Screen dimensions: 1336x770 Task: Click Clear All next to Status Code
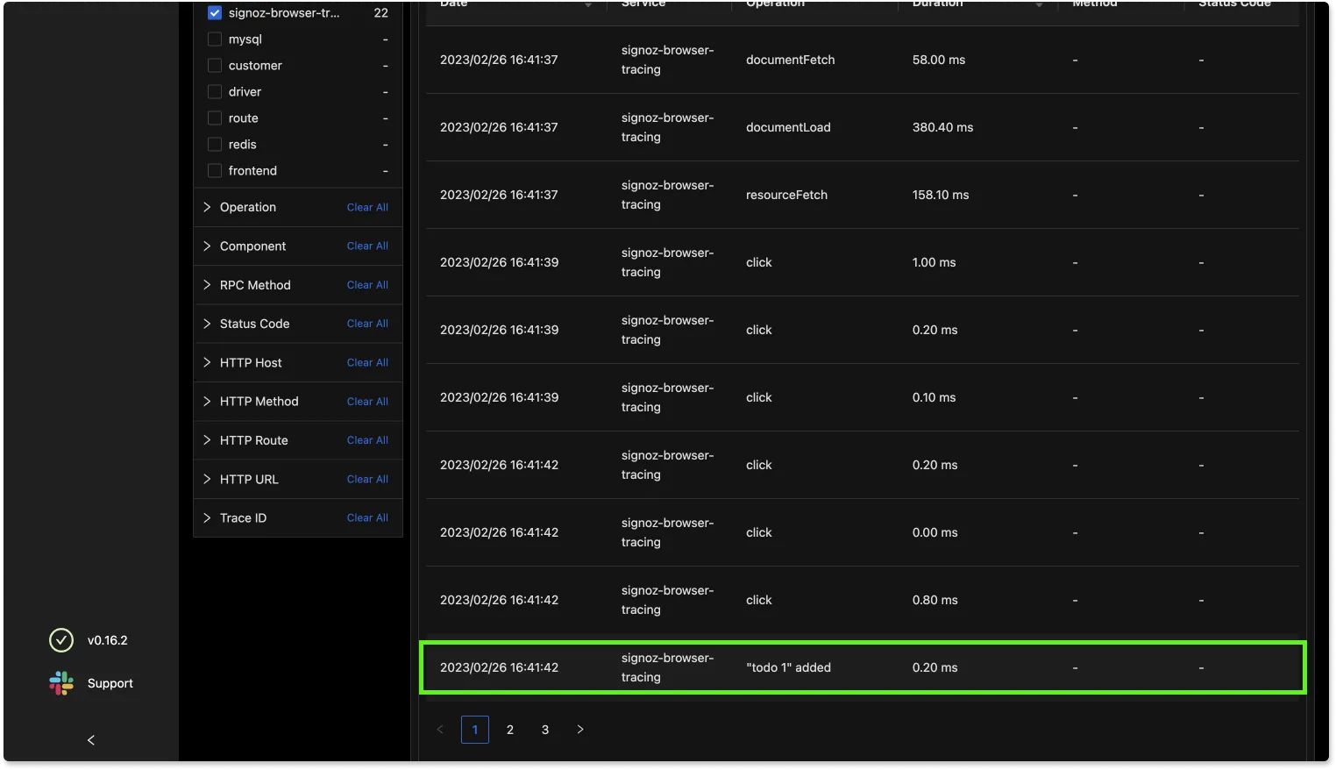tap(367, 324)
